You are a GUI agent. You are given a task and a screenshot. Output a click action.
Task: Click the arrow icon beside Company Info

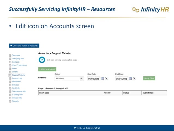point(10,59)
